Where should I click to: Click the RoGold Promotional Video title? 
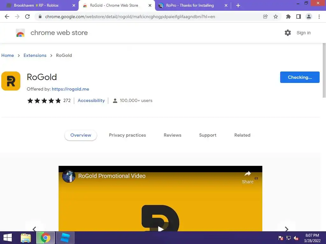point(112,176)
